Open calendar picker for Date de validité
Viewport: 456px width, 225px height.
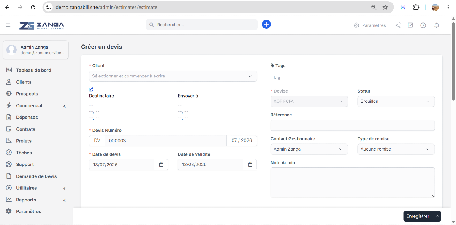pos(250,165)
